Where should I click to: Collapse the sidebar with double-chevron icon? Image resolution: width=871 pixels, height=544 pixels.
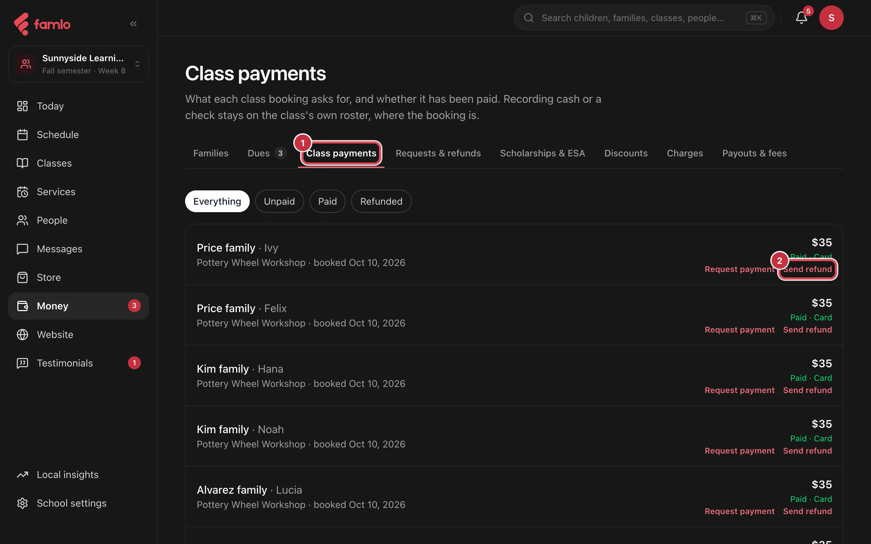[x=133, y=24]
